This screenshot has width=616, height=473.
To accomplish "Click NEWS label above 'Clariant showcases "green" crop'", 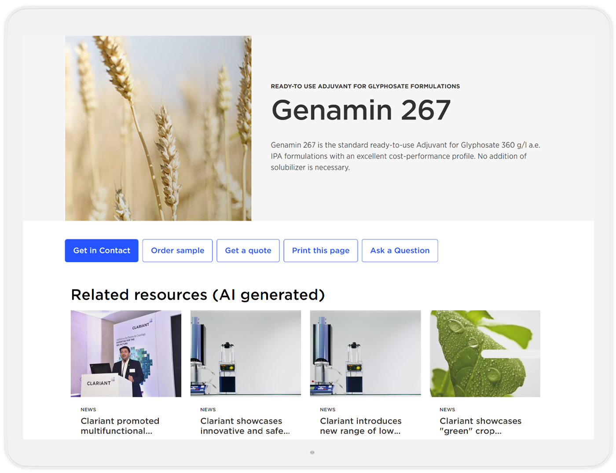I will (447, 410).
